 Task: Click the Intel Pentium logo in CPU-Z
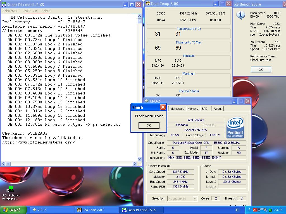pos(235,127)
